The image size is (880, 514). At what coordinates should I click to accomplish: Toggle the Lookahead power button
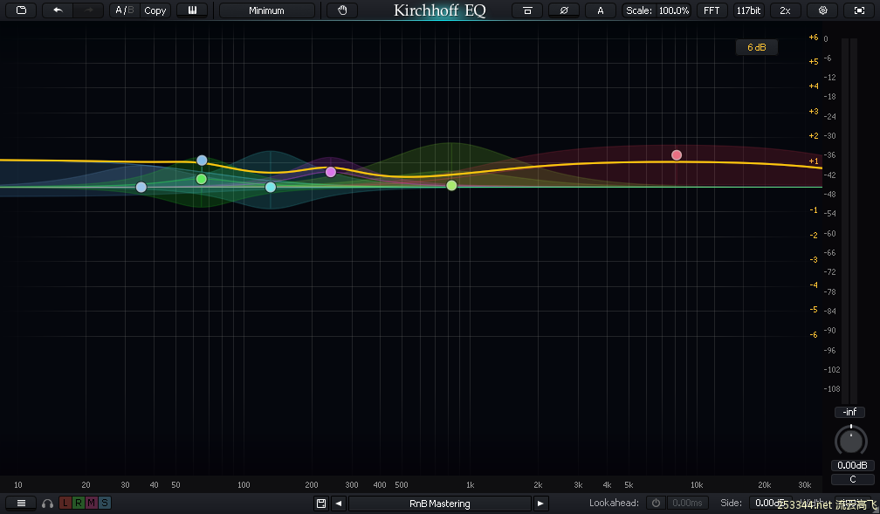pyautogui.click(x=656, y=503)
